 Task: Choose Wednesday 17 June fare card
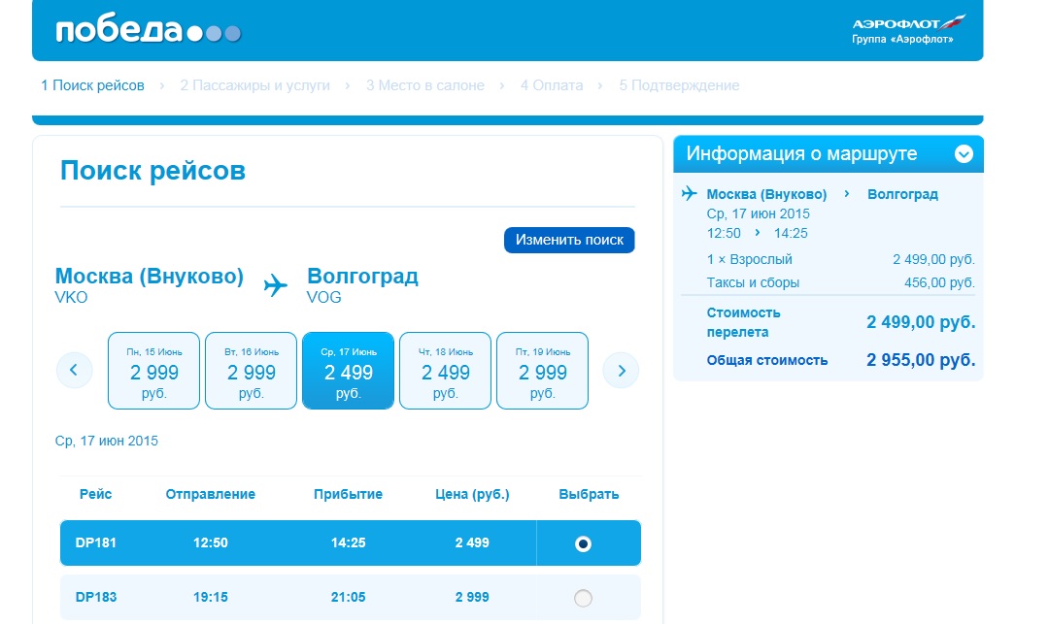point(348,371)
